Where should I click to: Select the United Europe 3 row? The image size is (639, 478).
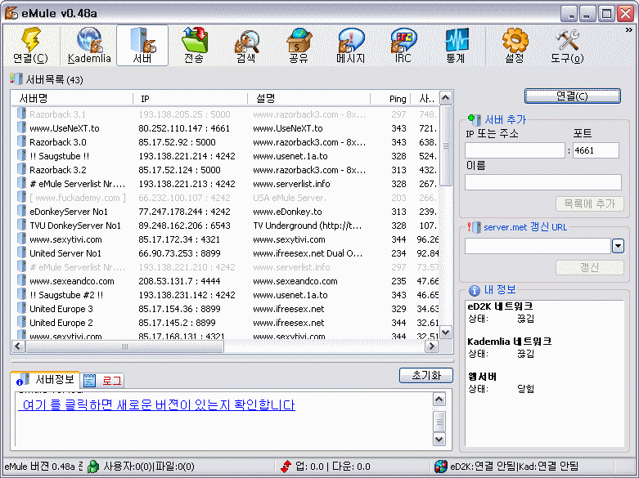(225, 309)
